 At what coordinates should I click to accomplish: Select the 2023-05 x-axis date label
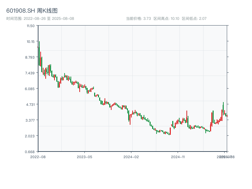[x=85, y=157]
